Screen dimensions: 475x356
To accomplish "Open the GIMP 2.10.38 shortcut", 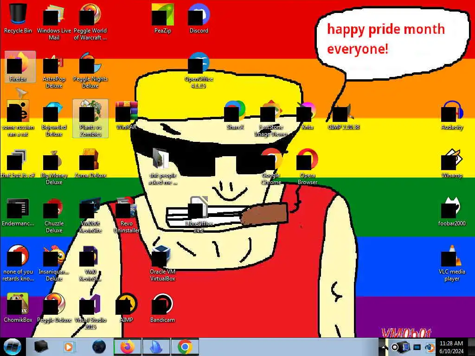I will tap(344, 115).
